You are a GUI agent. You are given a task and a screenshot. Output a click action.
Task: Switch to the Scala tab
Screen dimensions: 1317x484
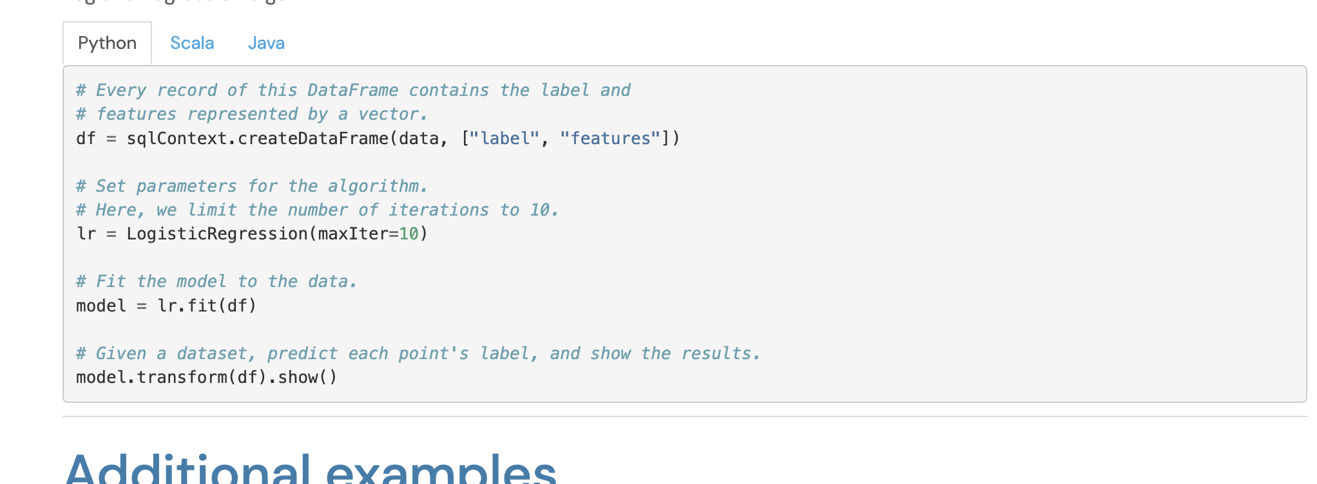191,42
